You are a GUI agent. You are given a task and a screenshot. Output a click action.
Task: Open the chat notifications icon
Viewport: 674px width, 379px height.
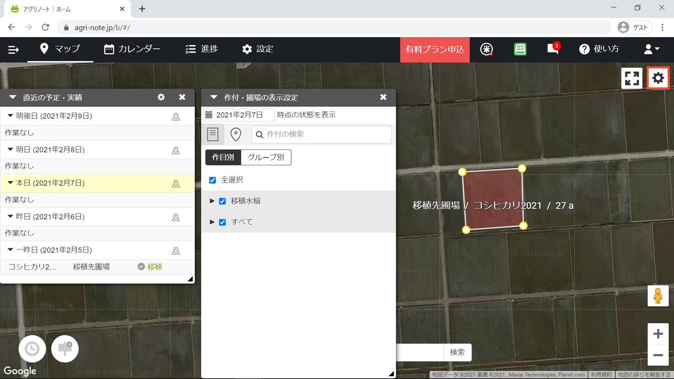[x=552, y=49]
